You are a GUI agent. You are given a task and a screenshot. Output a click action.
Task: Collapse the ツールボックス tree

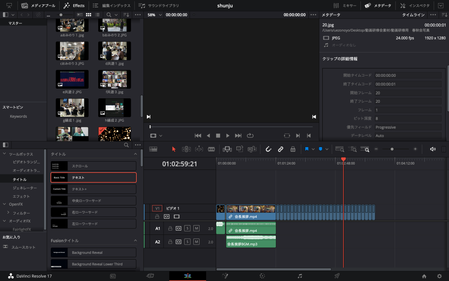pos(4,154)
